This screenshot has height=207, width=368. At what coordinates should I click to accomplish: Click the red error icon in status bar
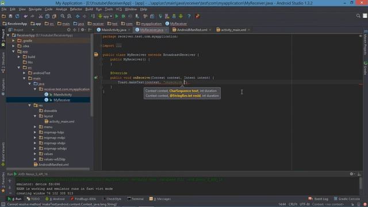click(x=365, y=205)
